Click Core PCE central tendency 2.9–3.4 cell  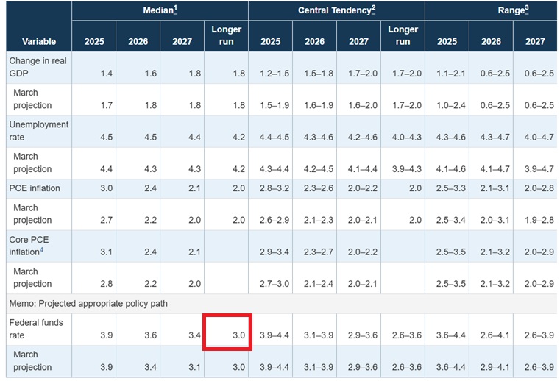tap(274, 252)
